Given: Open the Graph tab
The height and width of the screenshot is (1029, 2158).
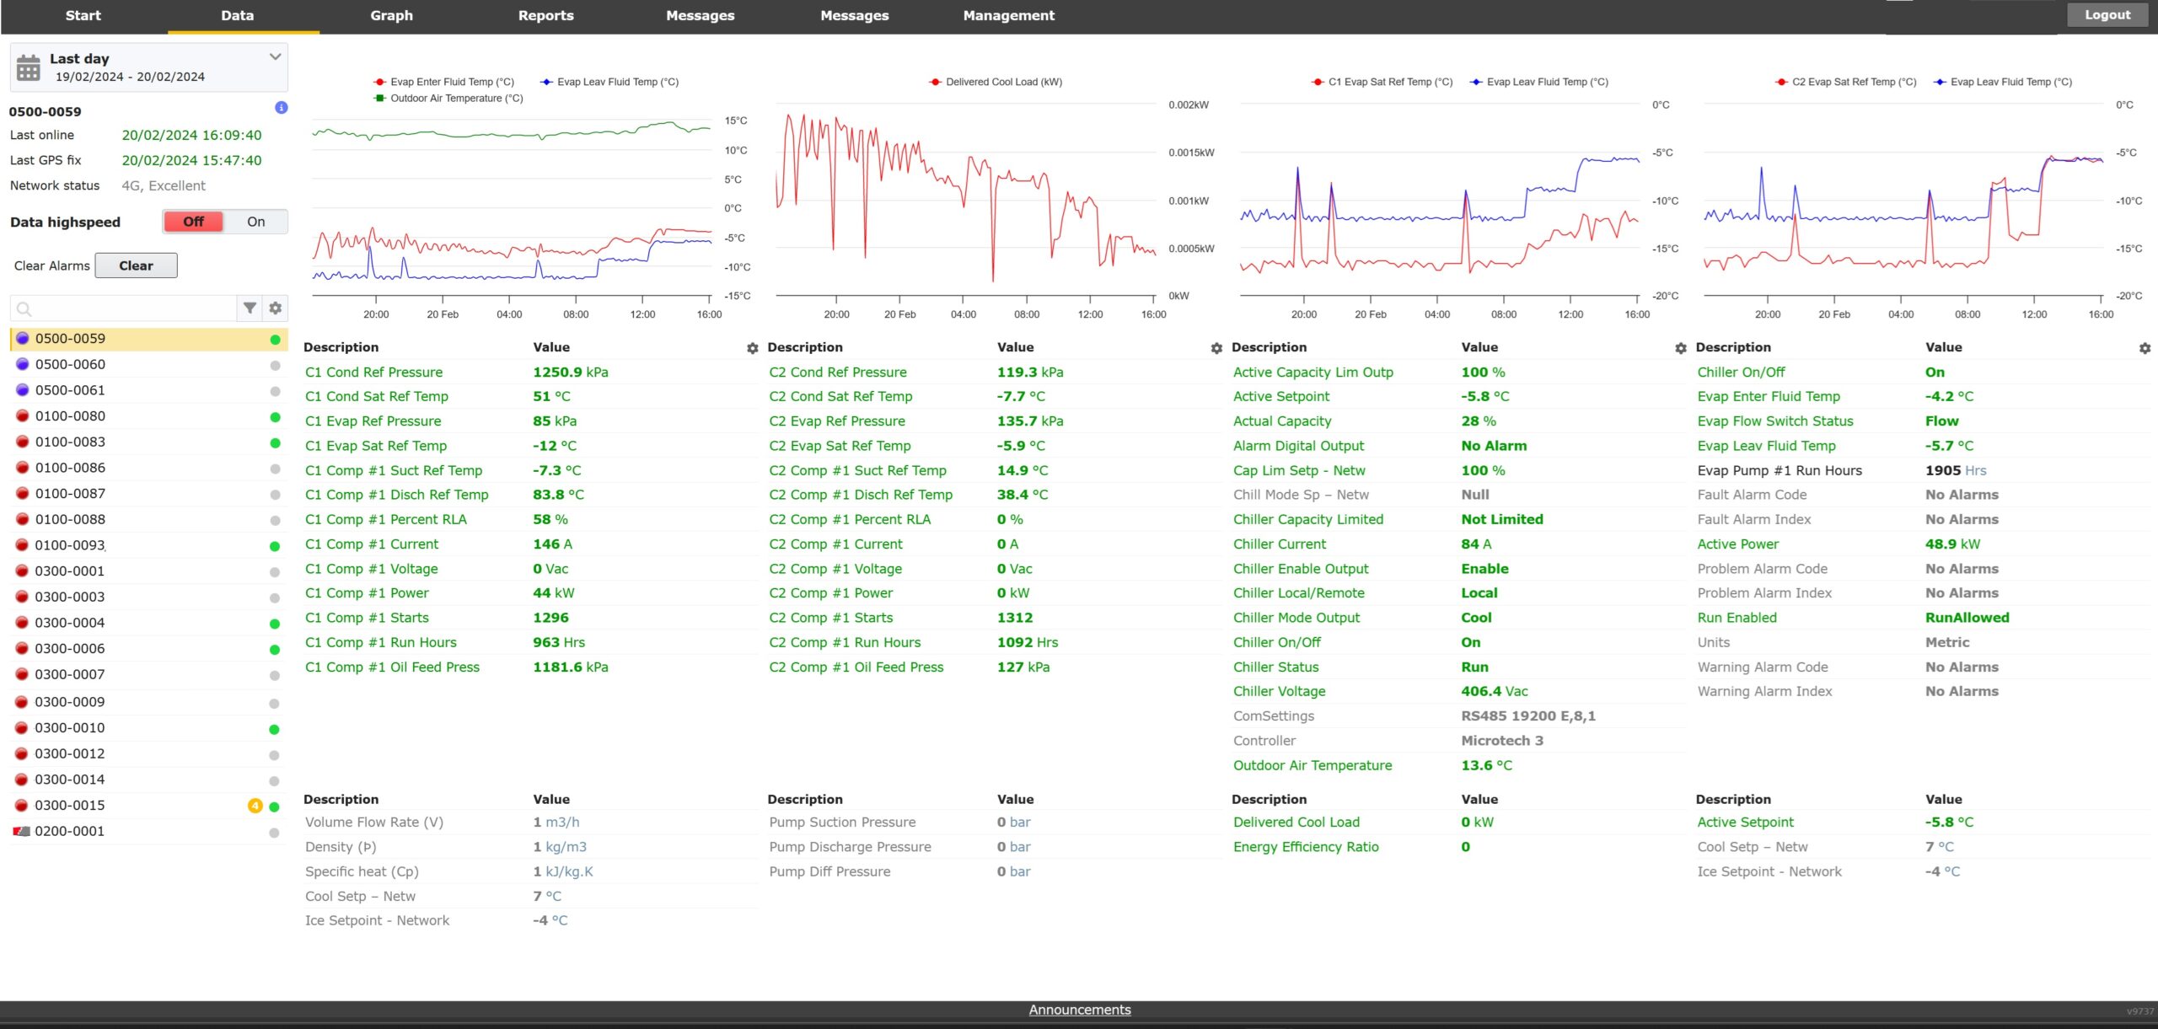Looking at the screenshot, I should pyautogui.click(x=391, y=15).
